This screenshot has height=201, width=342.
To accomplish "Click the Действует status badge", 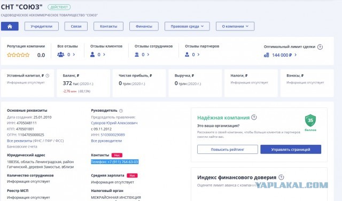I will coord(59,7).
